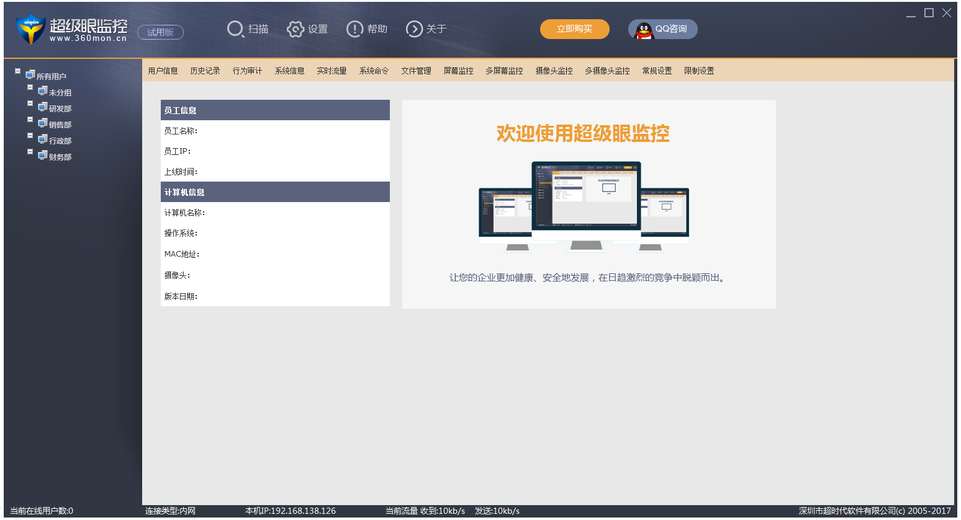
Task: Click the 关于 label
Action: tap(436, 29)
